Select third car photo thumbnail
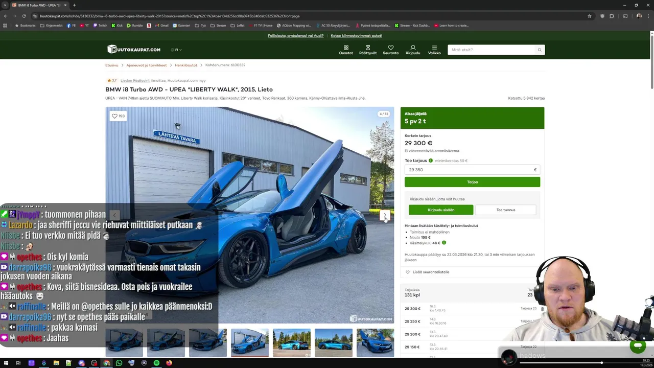 pos(208,342)
